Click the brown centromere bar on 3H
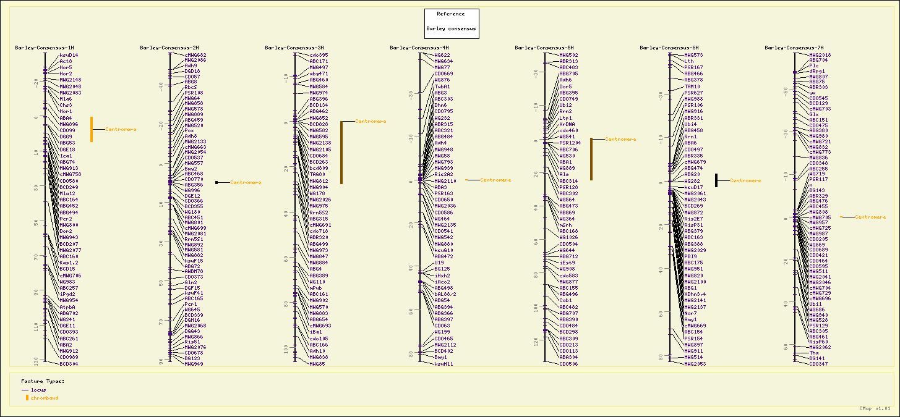The height and width of the screenshot is (417, 900). pos(341,152)
